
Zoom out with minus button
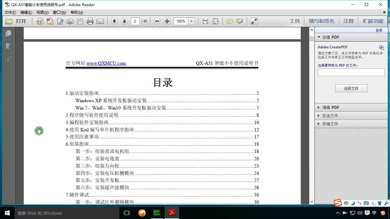(157, 21)
